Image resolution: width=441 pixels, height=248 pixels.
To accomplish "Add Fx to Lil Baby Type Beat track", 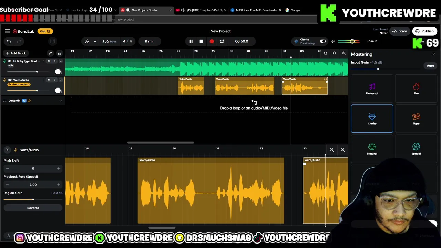I will point(11,66).
